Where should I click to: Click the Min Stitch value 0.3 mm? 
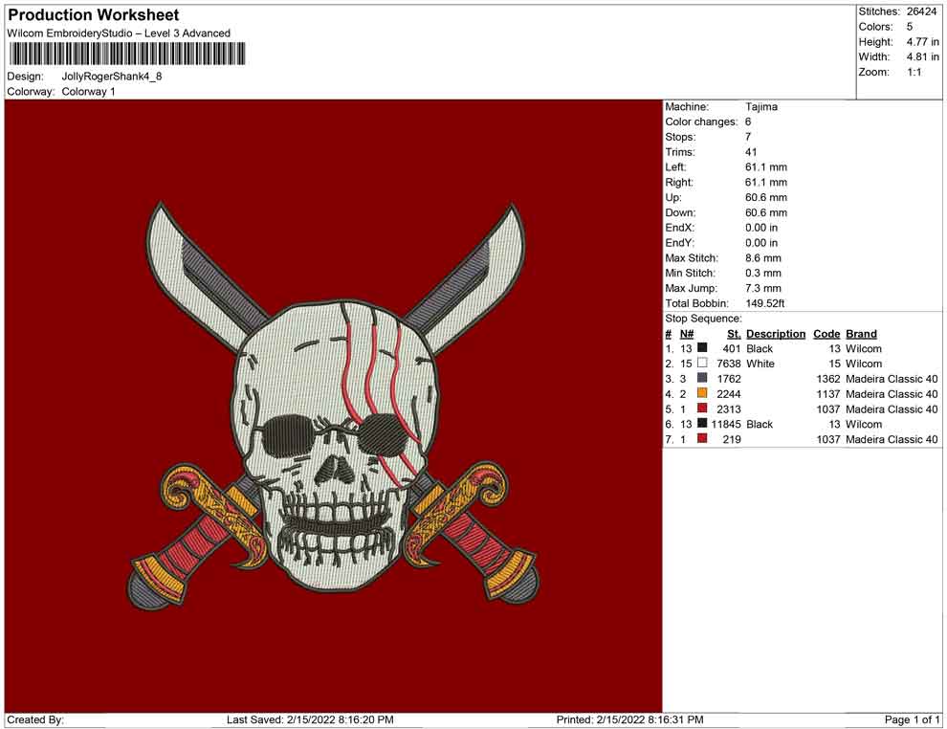coord(763,273)
